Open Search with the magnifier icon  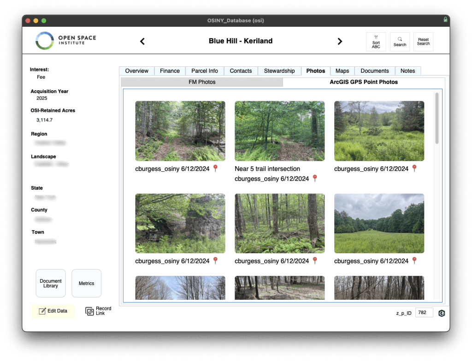pos(400,41)
